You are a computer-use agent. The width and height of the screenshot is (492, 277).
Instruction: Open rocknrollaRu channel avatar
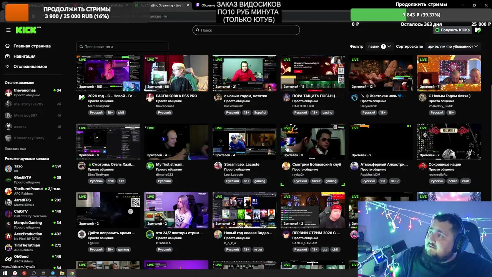click(x=422, y=166)
